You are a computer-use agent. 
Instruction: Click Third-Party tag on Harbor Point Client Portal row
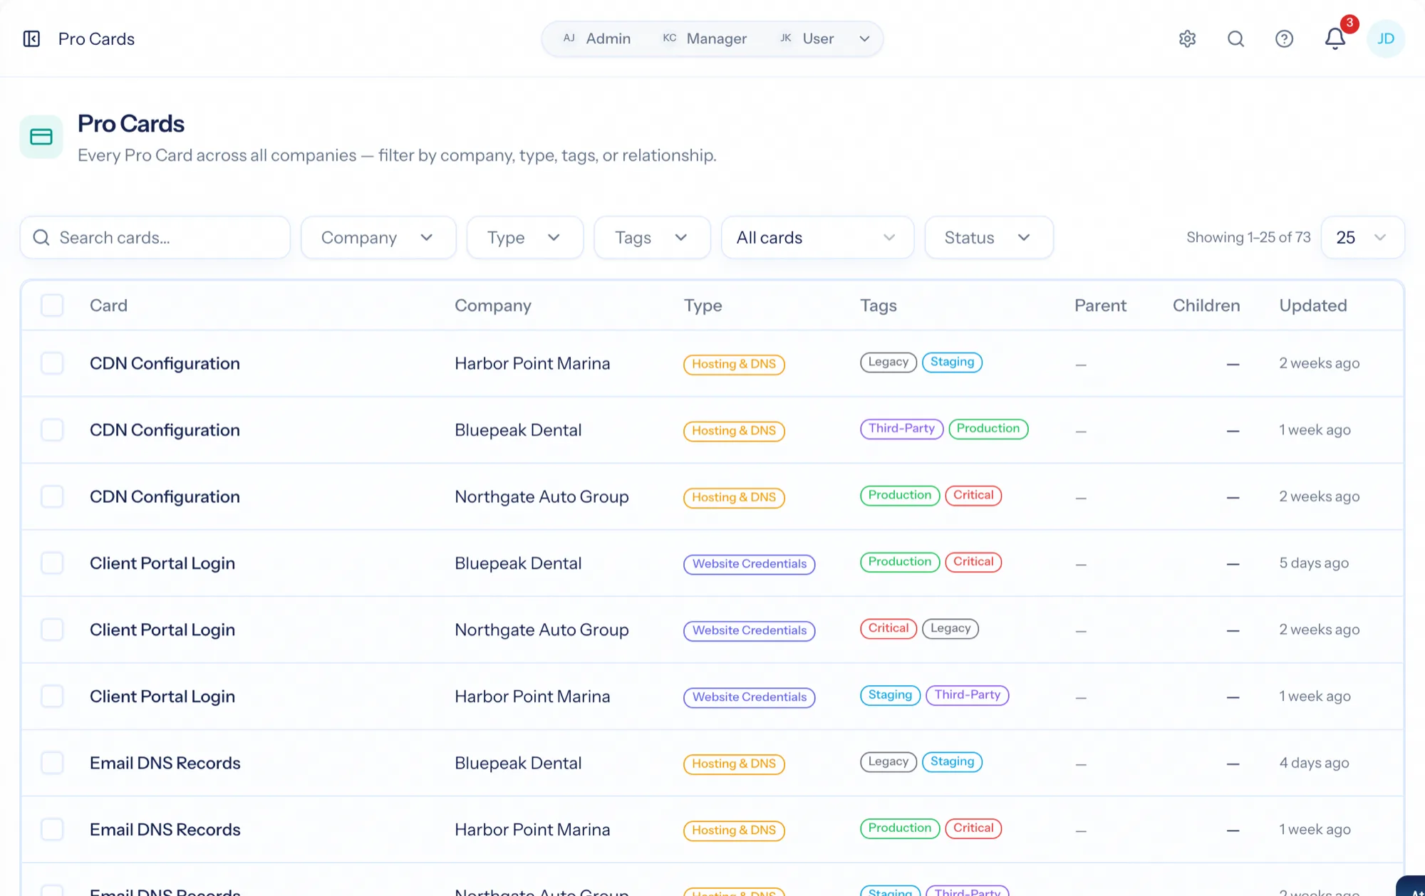967,695
